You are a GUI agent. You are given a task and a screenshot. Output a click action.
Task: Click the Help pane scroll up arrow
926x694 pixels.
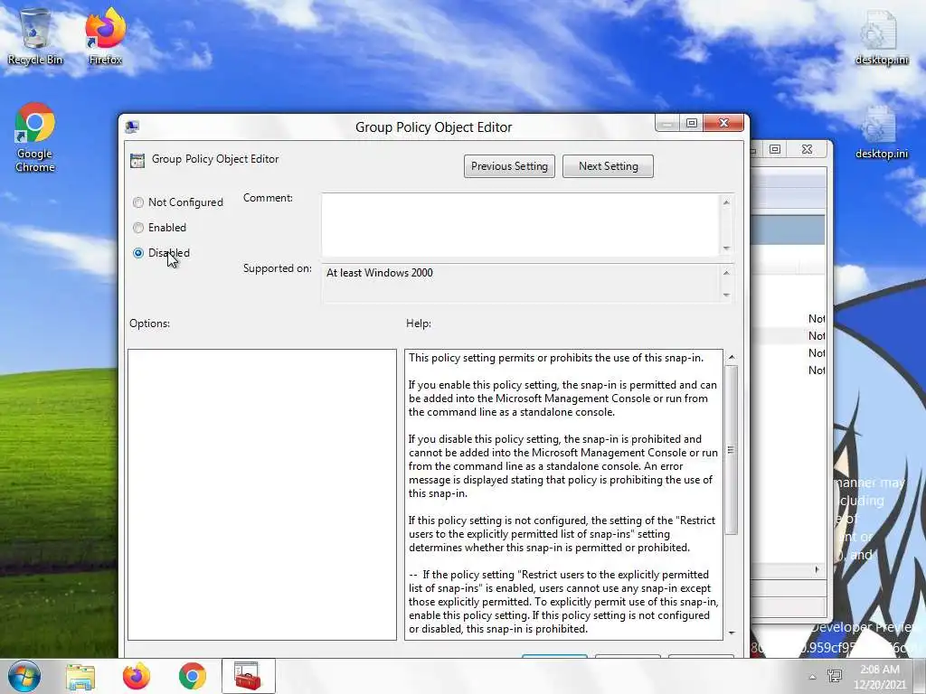pos(732,357)
